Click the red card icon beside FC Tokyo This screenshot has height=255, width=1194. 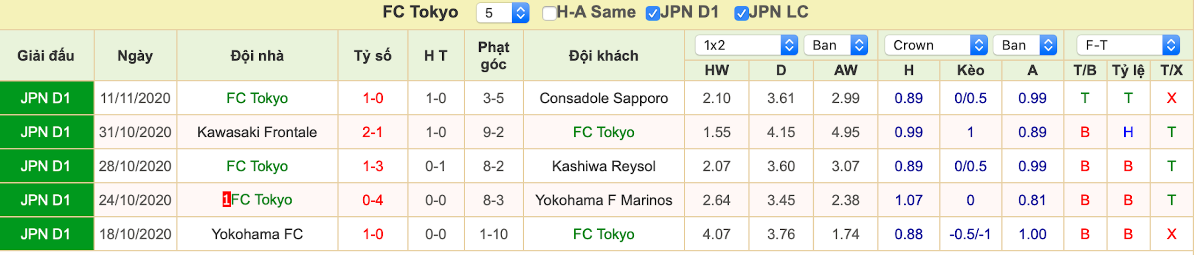(x=227, y=200)
